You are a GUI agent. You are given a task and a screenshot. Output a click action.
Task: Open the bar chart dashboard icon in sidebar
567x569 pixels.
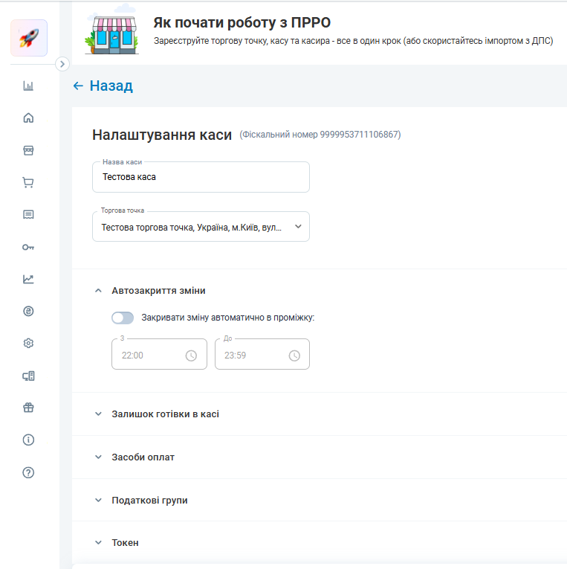coord(28,86)
